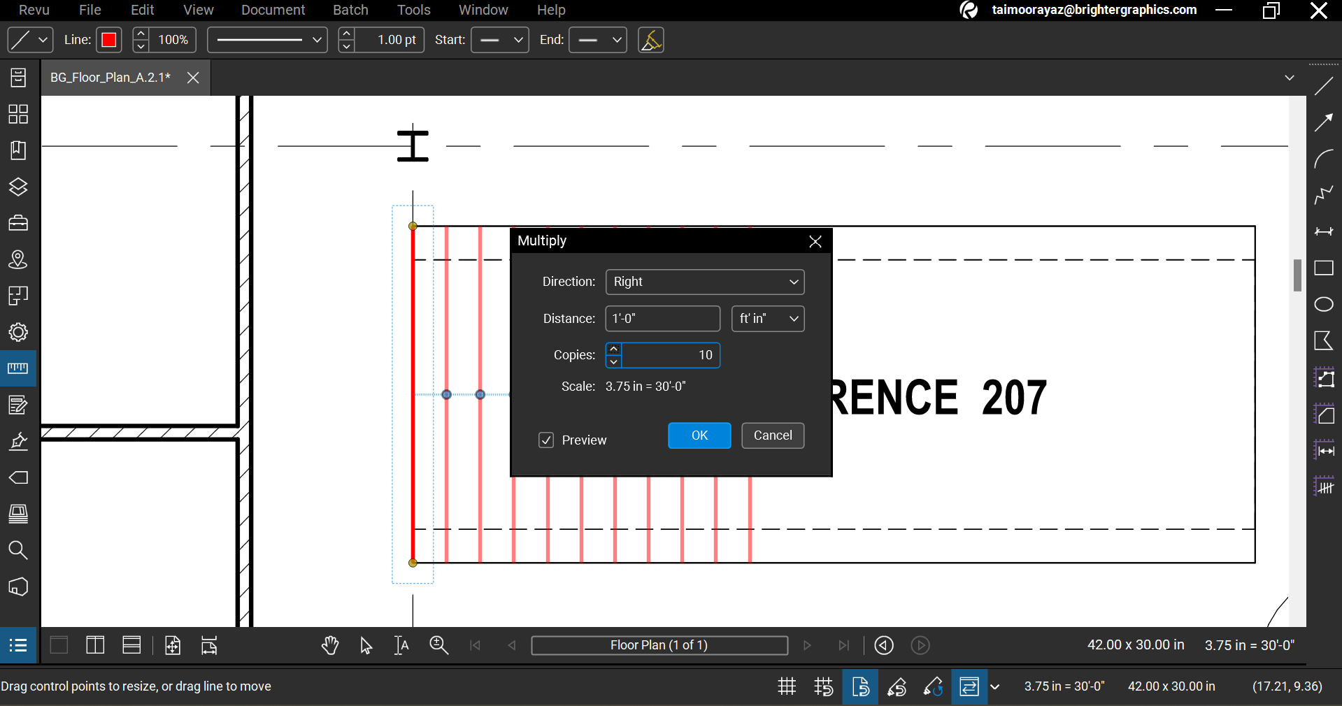The height and width of the screenshot is (706, 1342).
Task: Uncheck the Preview checkbox in Multiply dialog
Action: [545, 440]
